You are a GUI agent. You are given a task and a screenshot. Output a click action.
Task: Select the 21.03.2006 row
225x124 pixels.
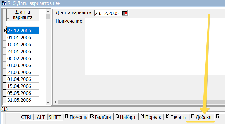click(23, 72)
